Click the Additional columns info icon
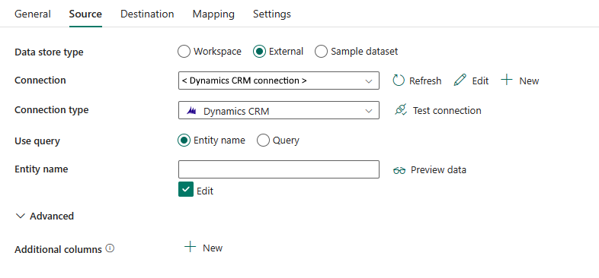This screenshot has height=278, width=599. 110,248
